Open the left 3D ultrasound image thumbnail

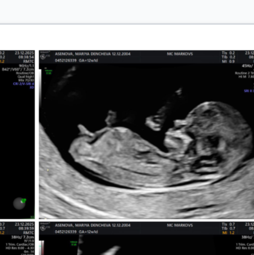pyautogui.click(x=17, y=140)
